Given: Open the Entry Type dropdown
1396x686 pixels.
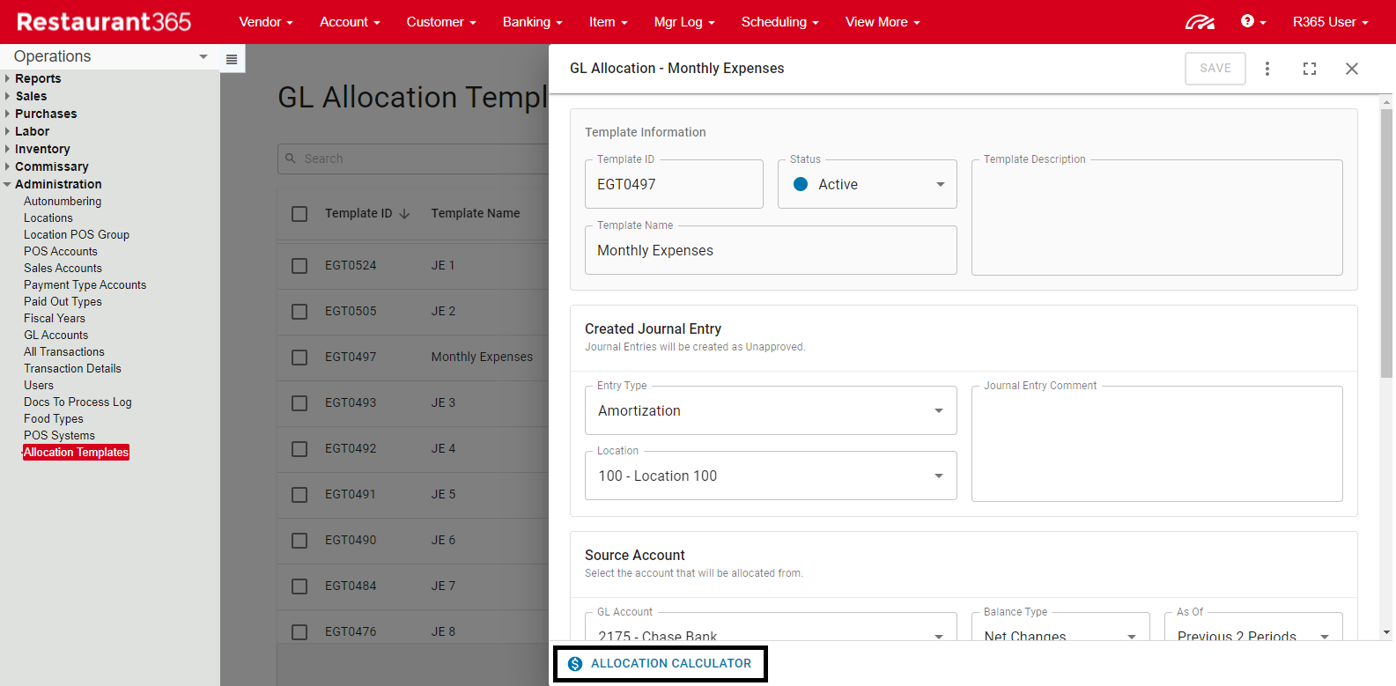Looking at the screenshot, I should 771,410.
